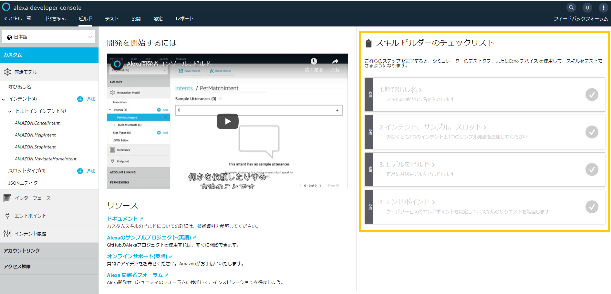Go back to スキル一覧

click(18, 18)
